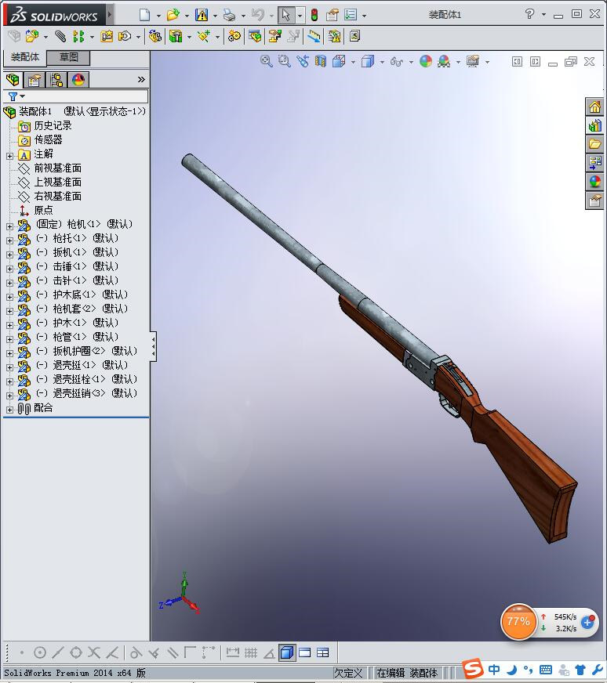Click Sogou input method S icon
This screenshot has width=607, height=683.
point(473,669)
